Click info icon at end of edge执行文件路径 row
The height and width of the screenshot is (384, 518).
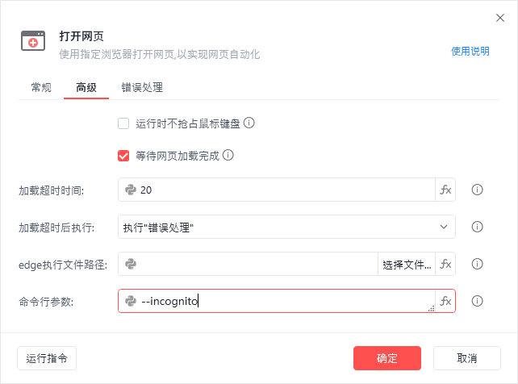tap(477, 264)
